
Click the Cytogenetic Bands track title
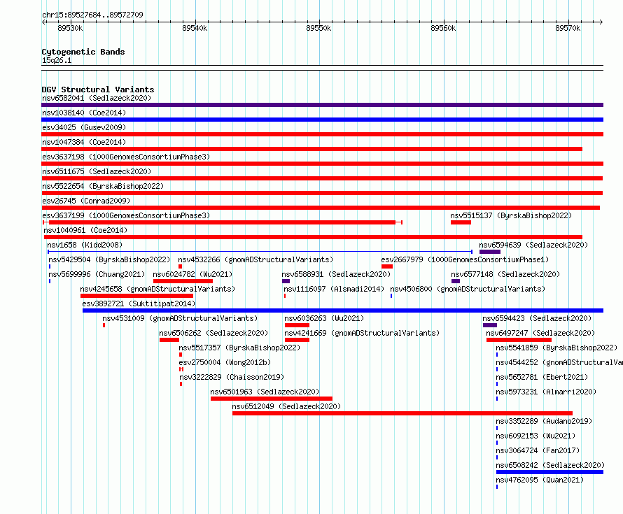83,52
